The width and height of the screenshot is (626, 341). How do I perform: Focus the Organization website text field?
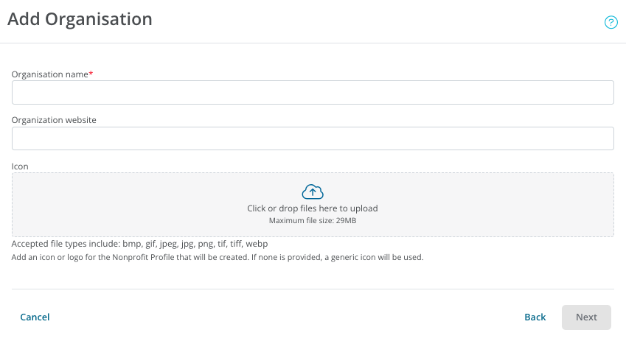click(x=313, y=138)
